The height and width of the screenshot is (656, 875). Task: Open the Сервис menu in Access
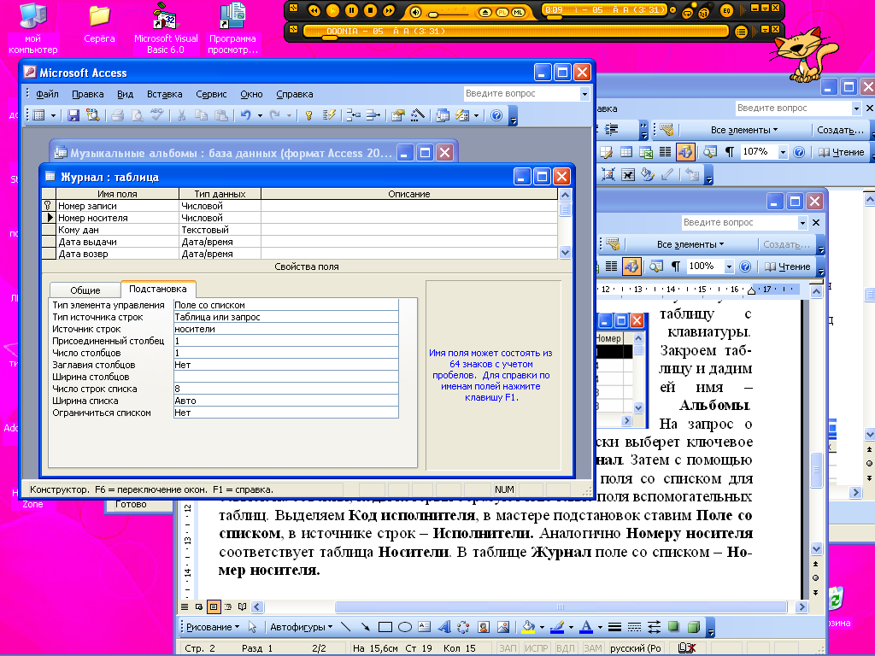(x=212, y=94)
